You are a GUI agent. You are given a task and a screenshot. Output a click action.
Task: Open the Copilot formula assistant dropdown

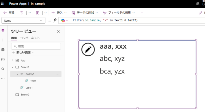(65, 21)
